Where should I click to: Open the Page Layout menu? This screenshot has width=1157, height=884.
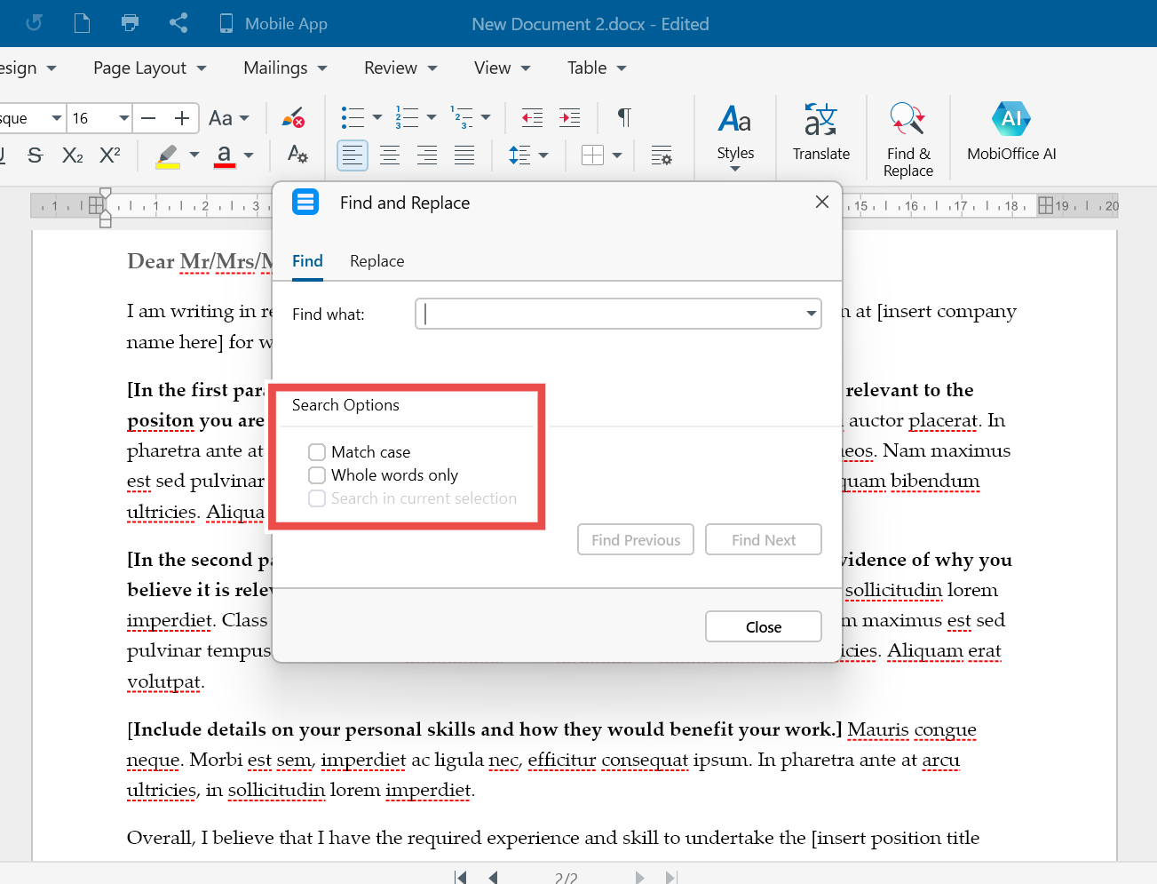tap(149, 68)
